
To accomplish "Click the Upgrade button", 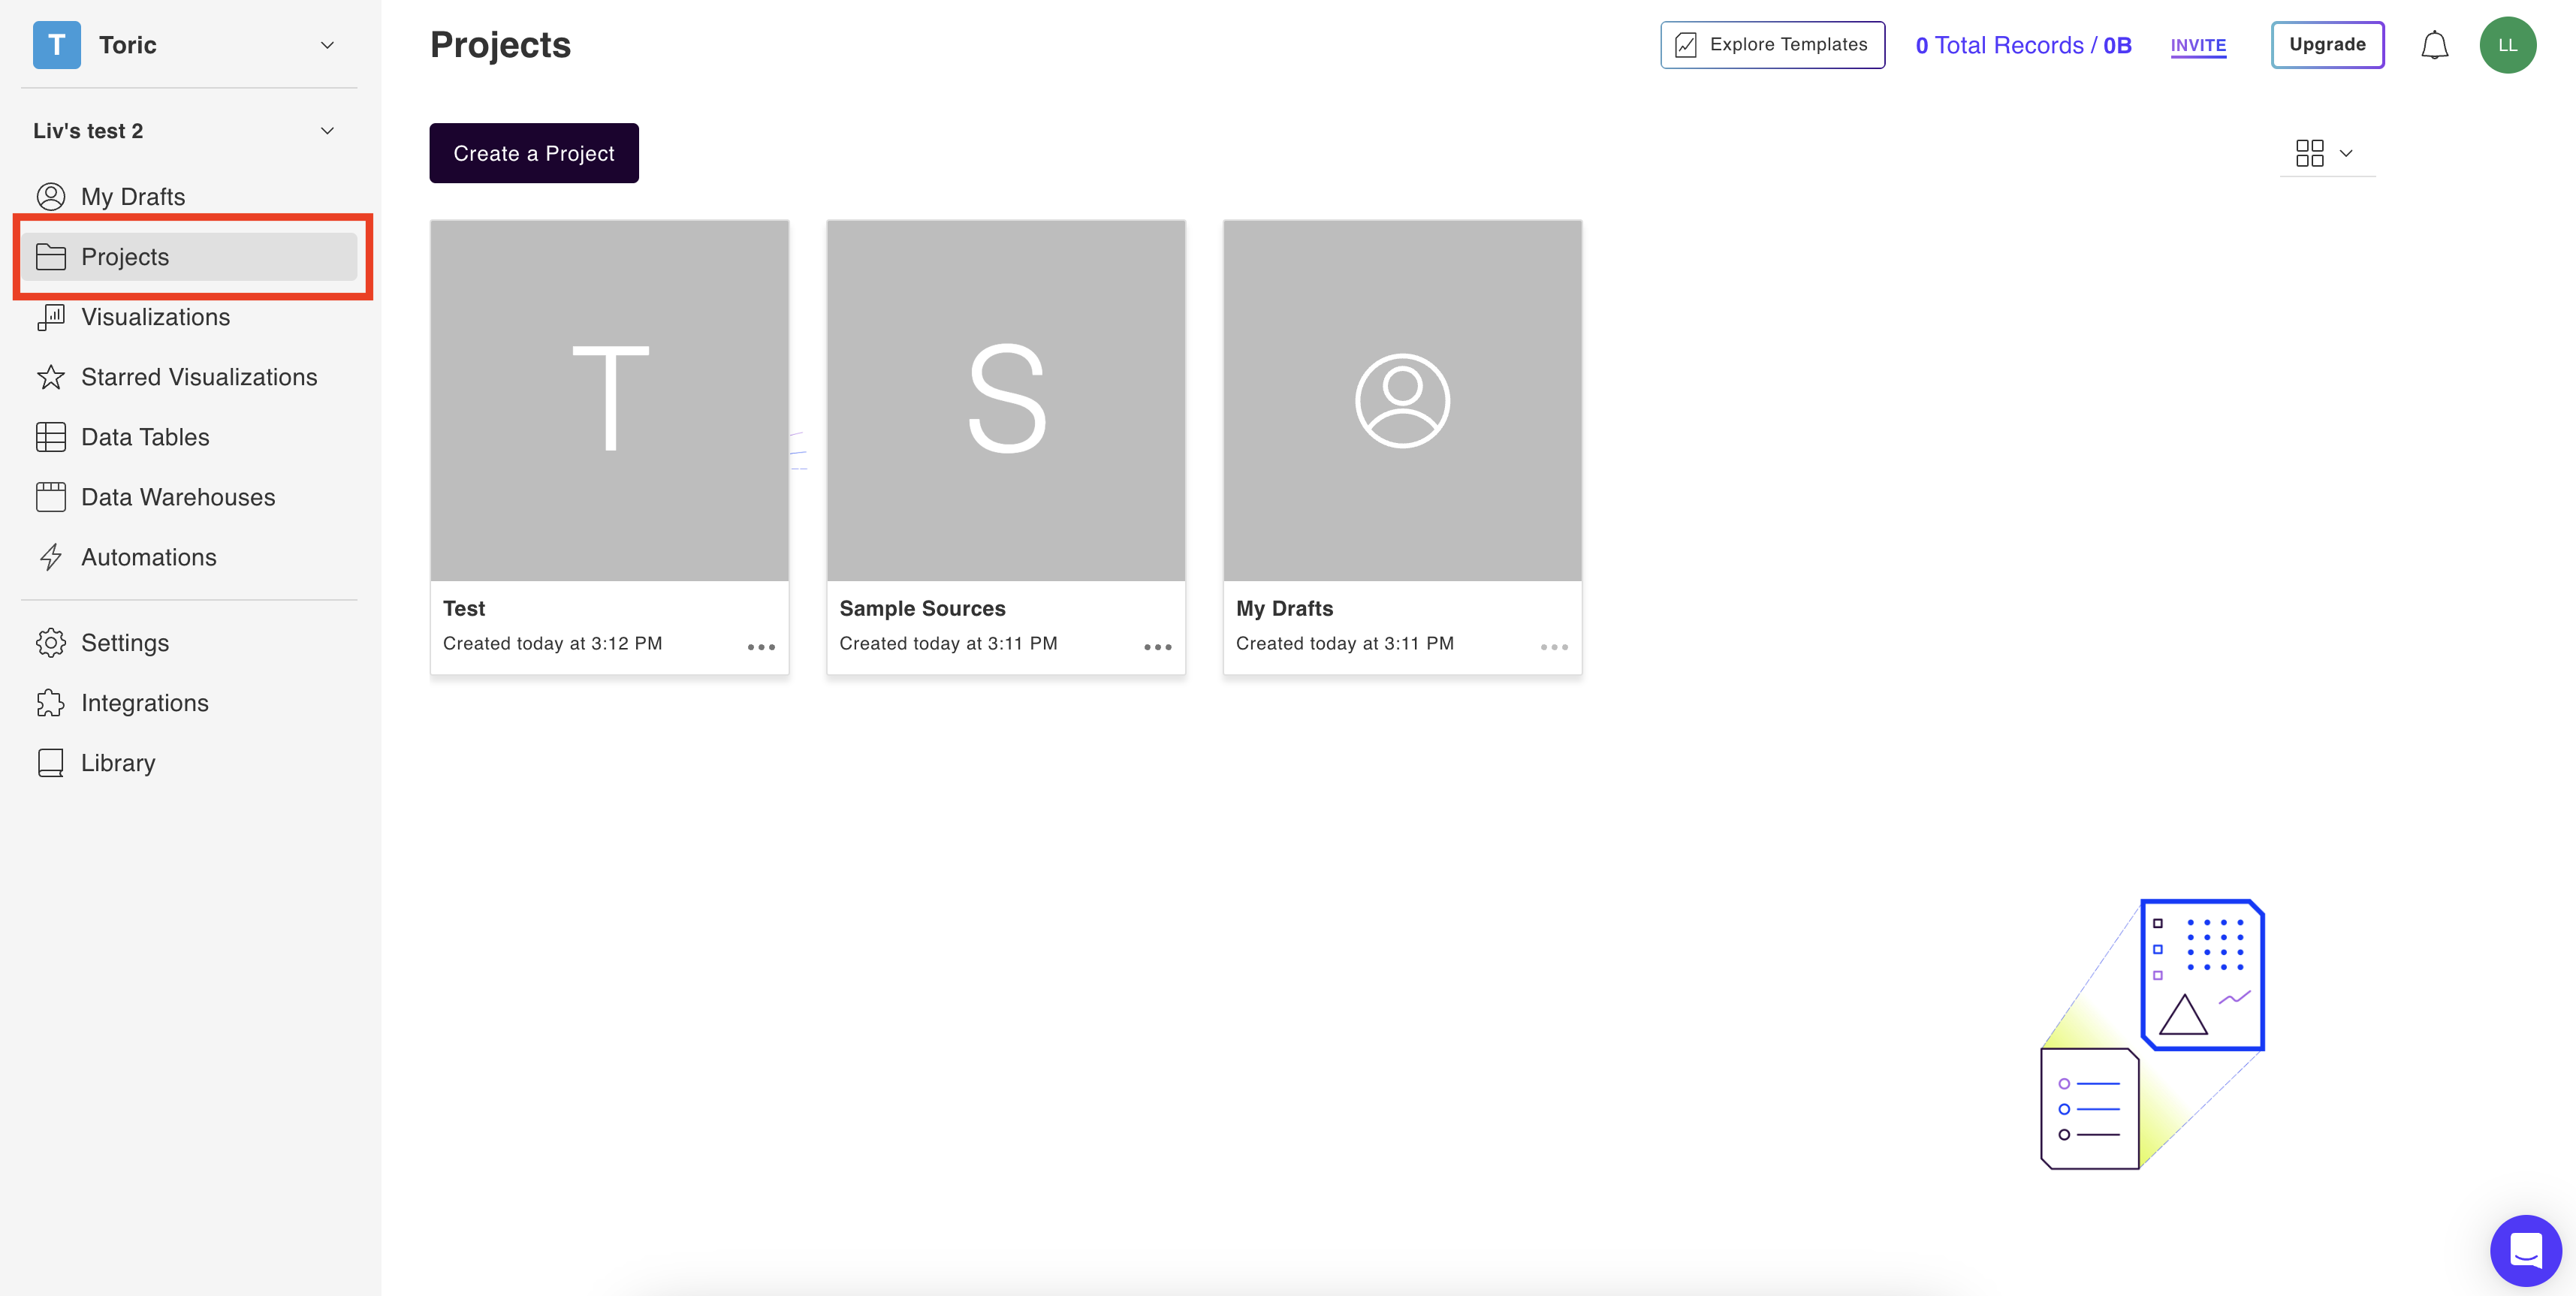I will pos(2328,45).
